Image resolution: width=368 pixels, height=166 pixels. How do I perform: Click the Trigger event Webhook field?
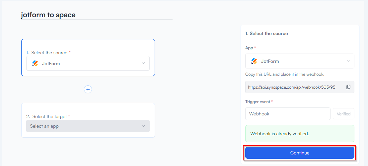(288, 114)
